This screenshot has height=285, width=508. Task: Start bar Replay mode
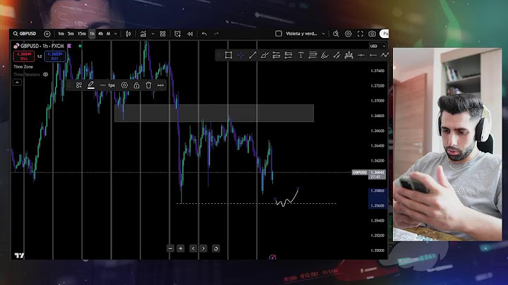point(190,34)
